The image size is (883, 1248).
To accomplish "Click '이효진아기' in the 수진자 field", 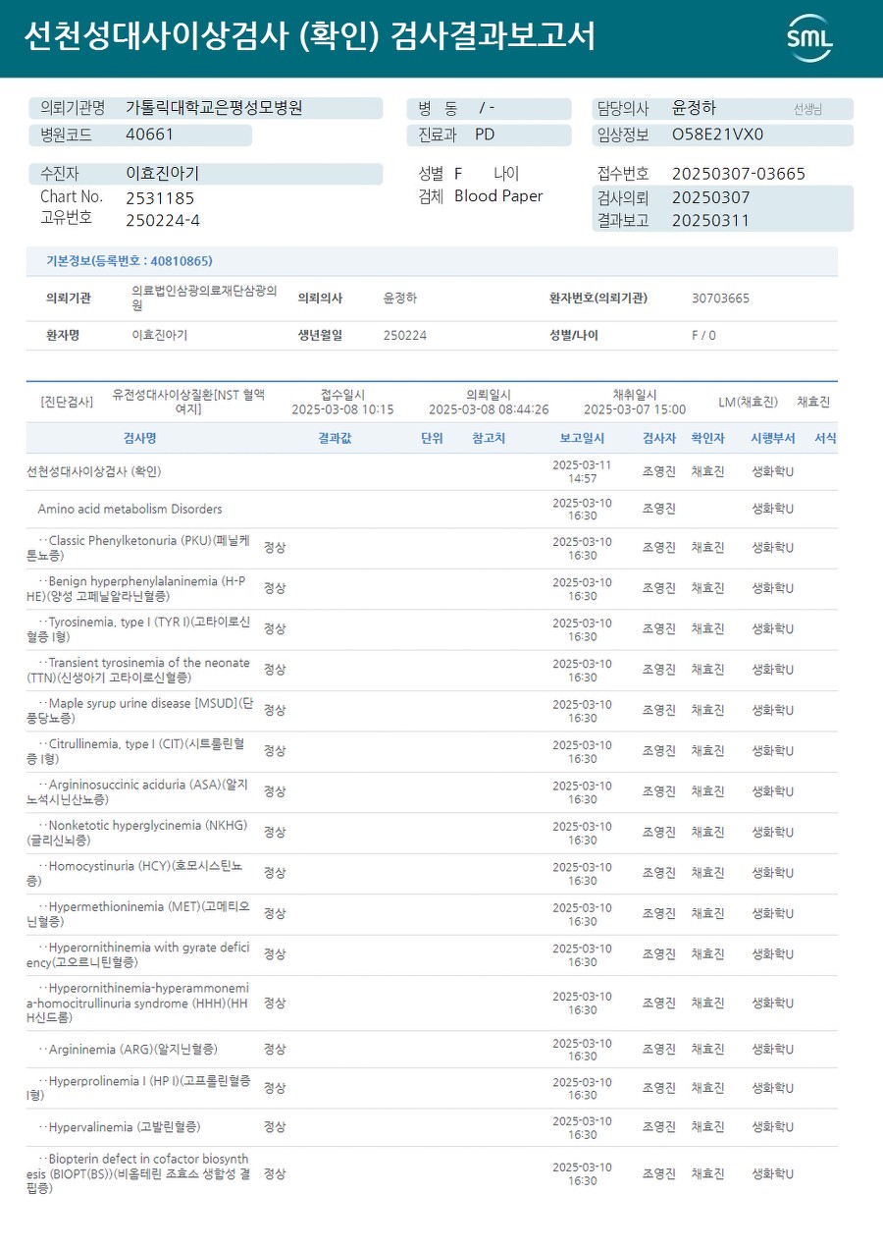I will pyautogui.click(x=163, y=174).
